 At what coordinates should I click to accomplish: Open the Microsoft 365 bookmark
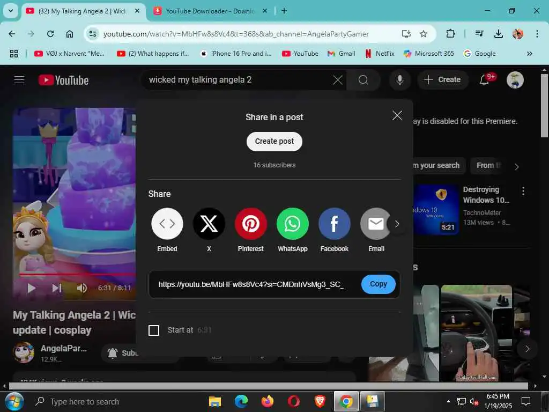pos(429,54)
